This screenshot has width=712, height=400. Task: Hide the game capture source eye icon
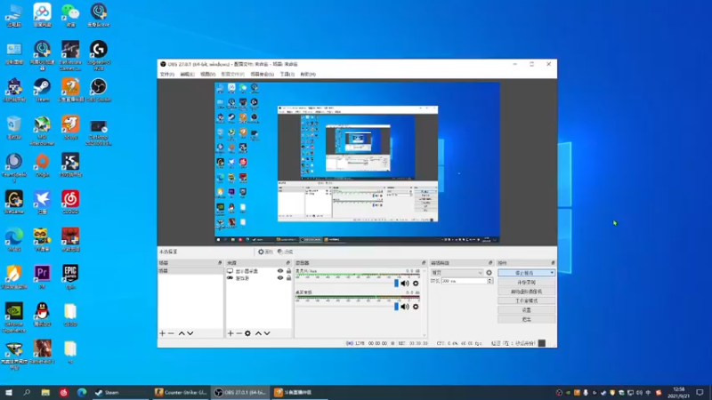pos(280,278)
